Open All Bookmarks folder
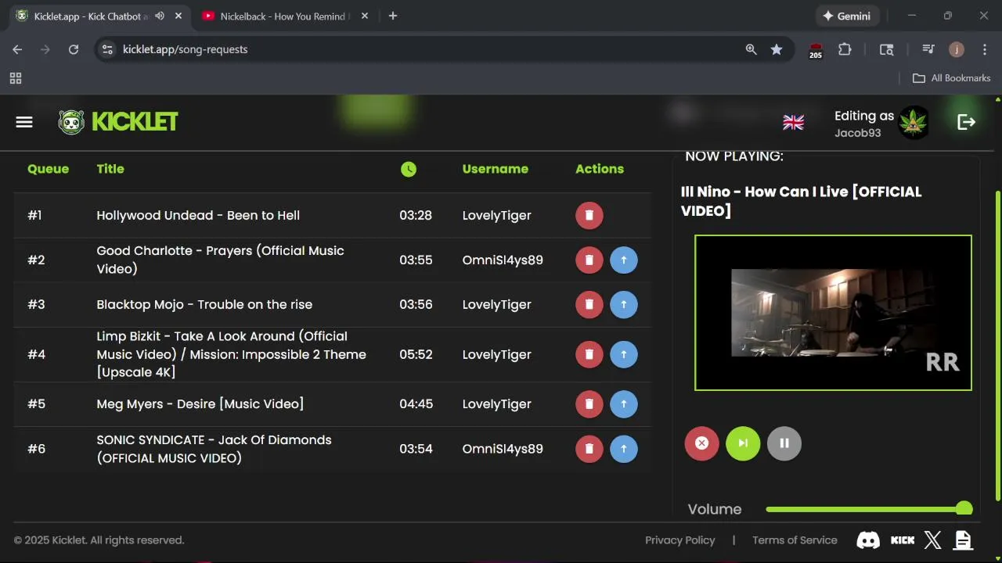This screenshot has height=563, width=1002. pos(952,78)
